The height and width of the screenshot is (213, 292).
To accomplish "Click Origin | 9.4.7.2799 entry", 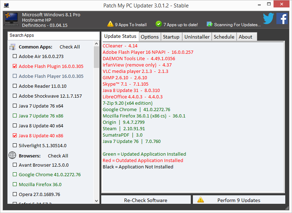I will coord(124,122).
